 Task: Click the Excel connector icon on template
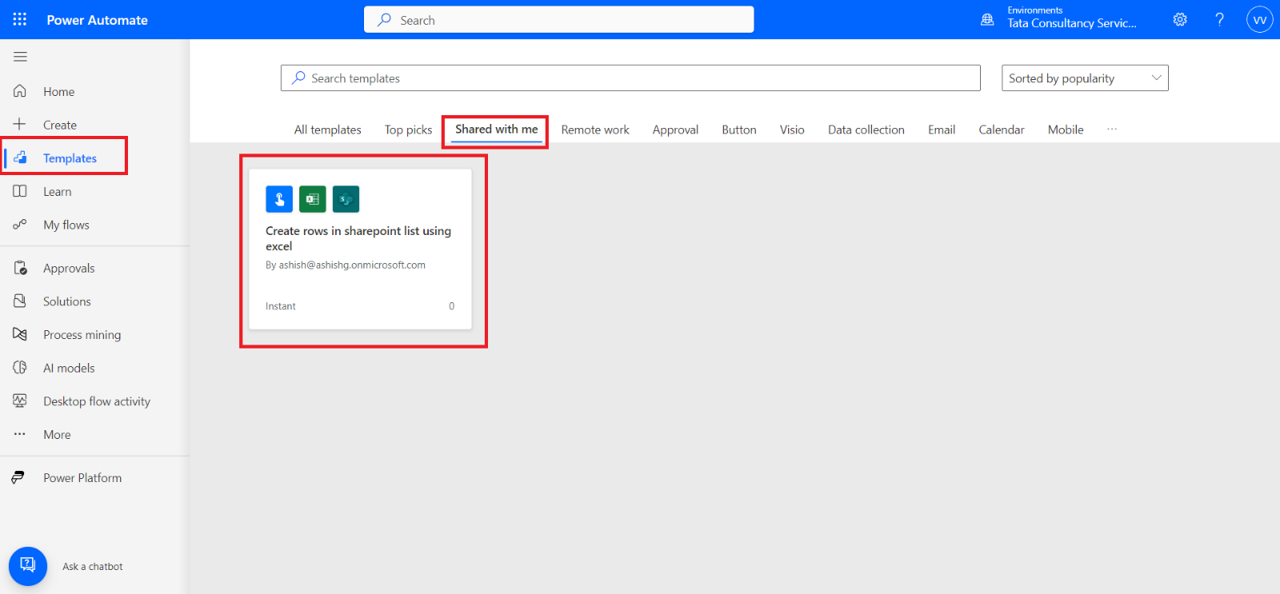click(312, 199)
